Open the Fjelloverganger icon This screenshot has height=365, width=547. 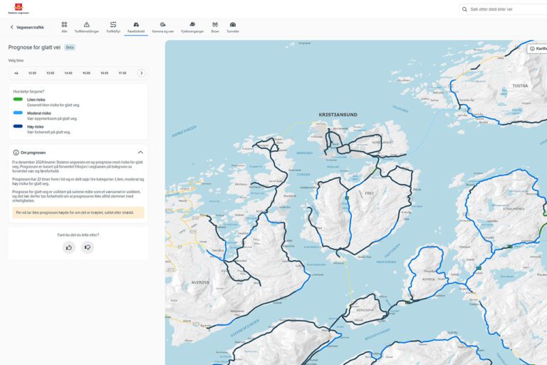coord(192,25)
